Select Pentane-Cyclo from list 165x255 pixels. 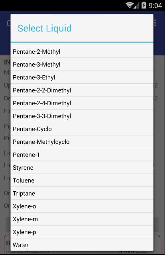click(82, 129)
